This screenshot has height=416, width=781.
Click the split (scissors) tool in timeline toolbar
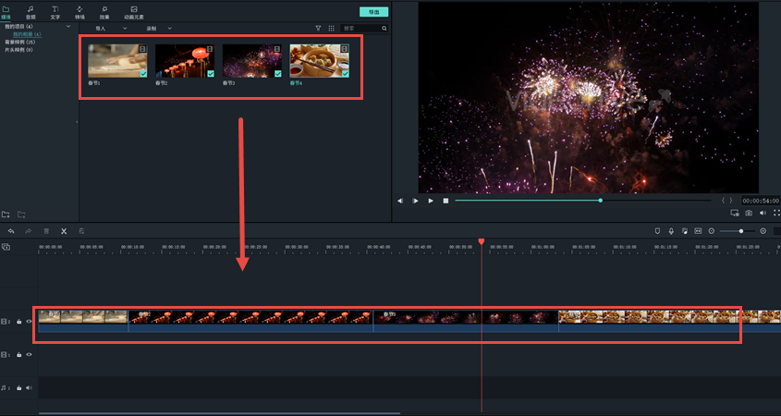[64, 231]
